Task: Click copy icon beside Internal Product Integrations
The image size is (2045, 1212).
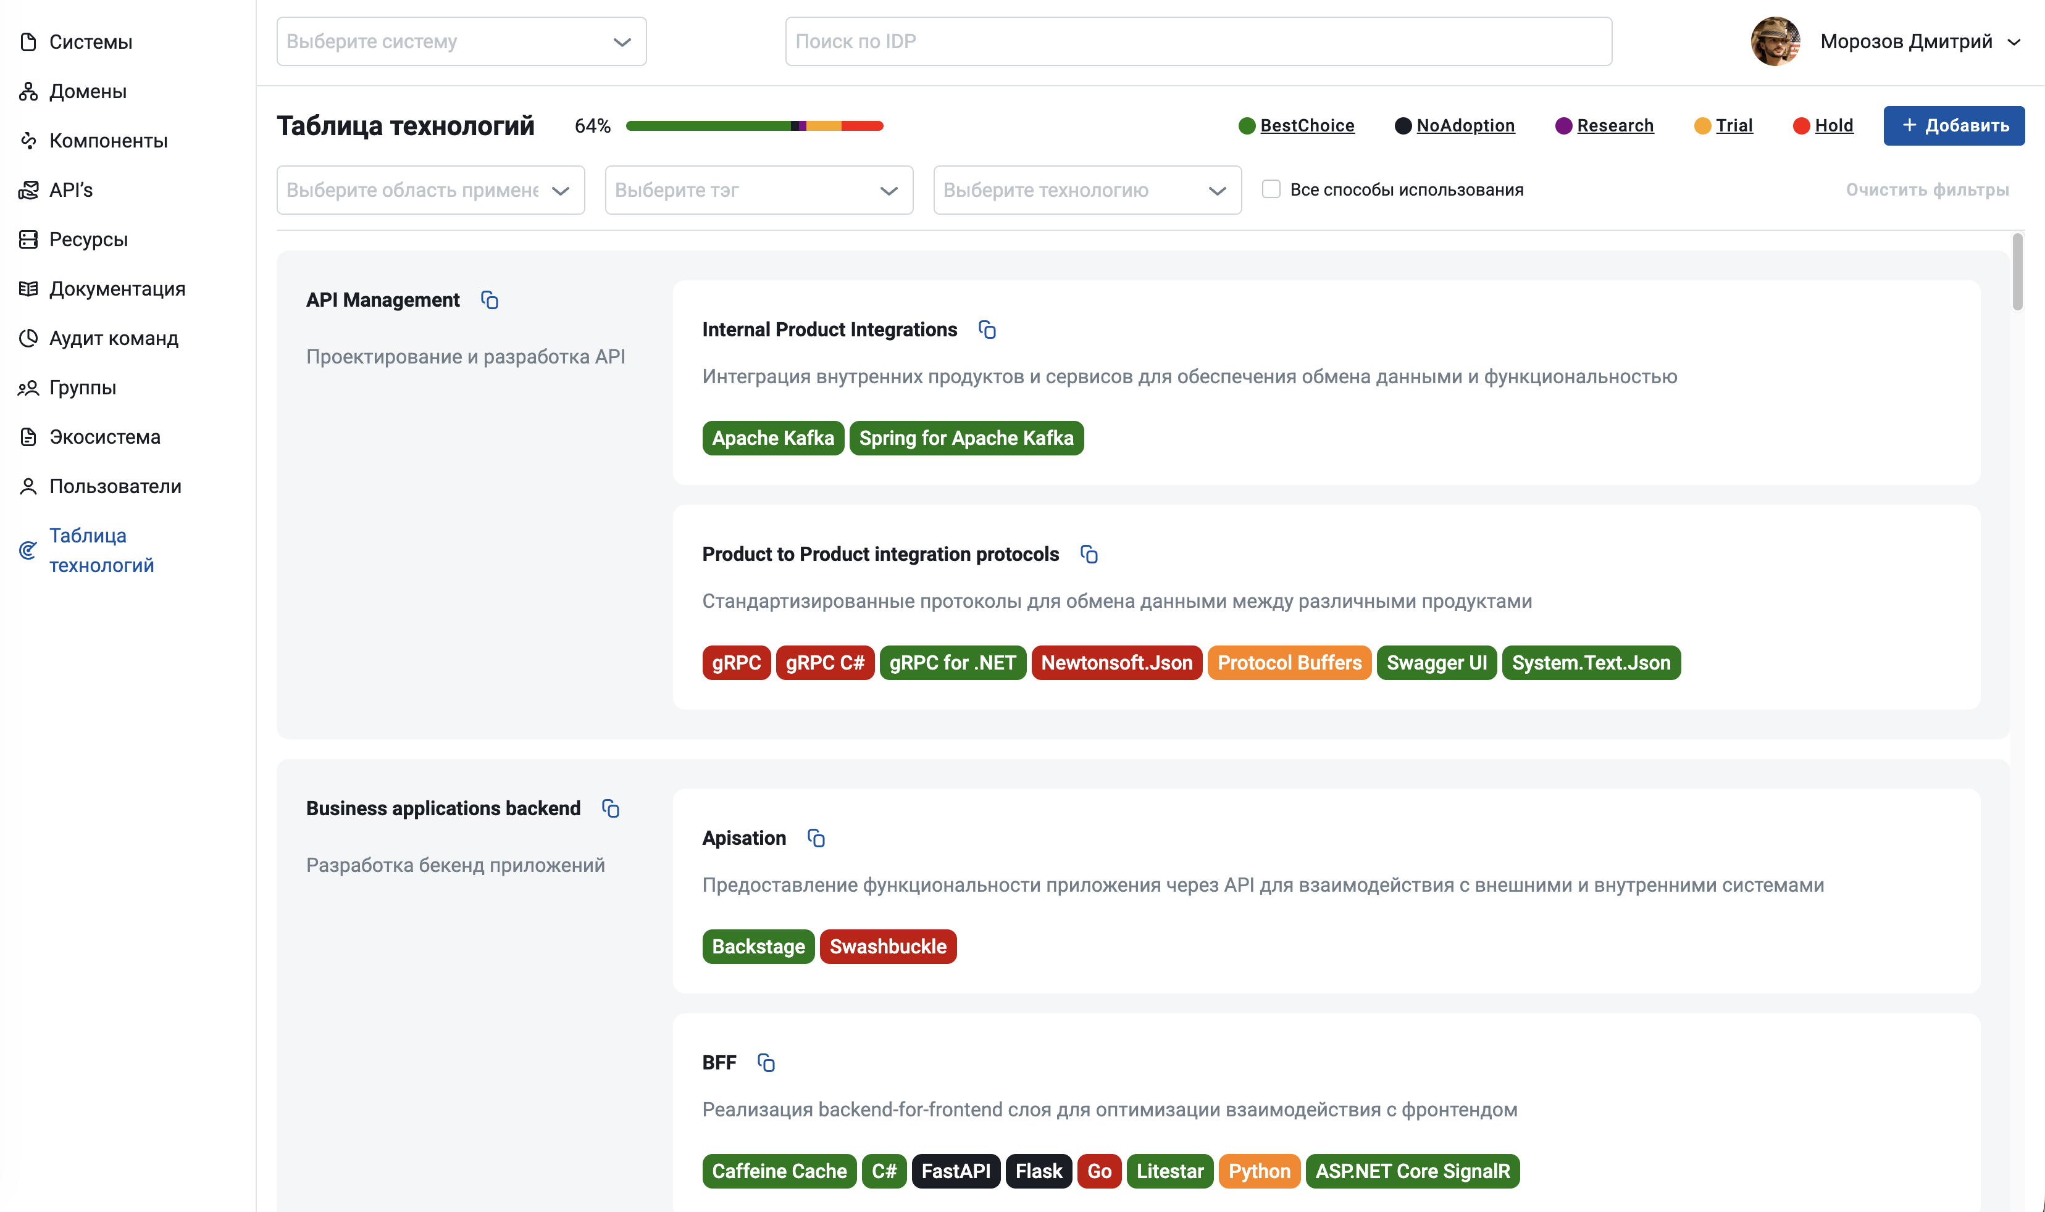Action: (x=987, y=330)
